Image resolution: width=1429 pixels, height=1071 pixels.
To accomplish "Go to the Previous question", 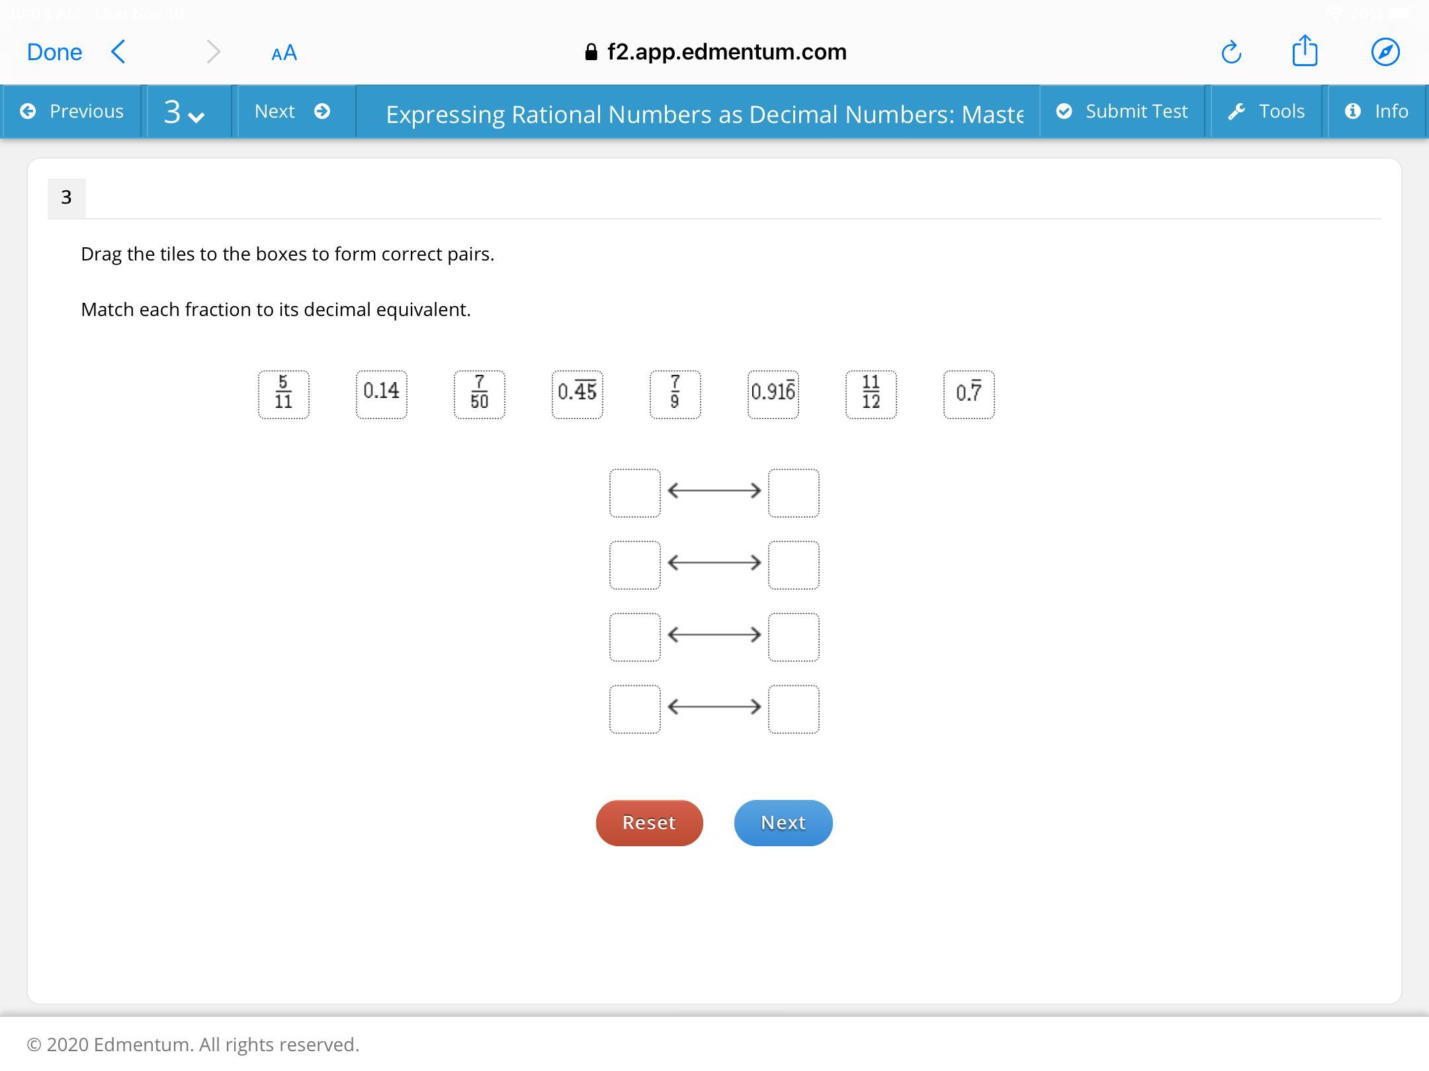I will coord(71,111).
